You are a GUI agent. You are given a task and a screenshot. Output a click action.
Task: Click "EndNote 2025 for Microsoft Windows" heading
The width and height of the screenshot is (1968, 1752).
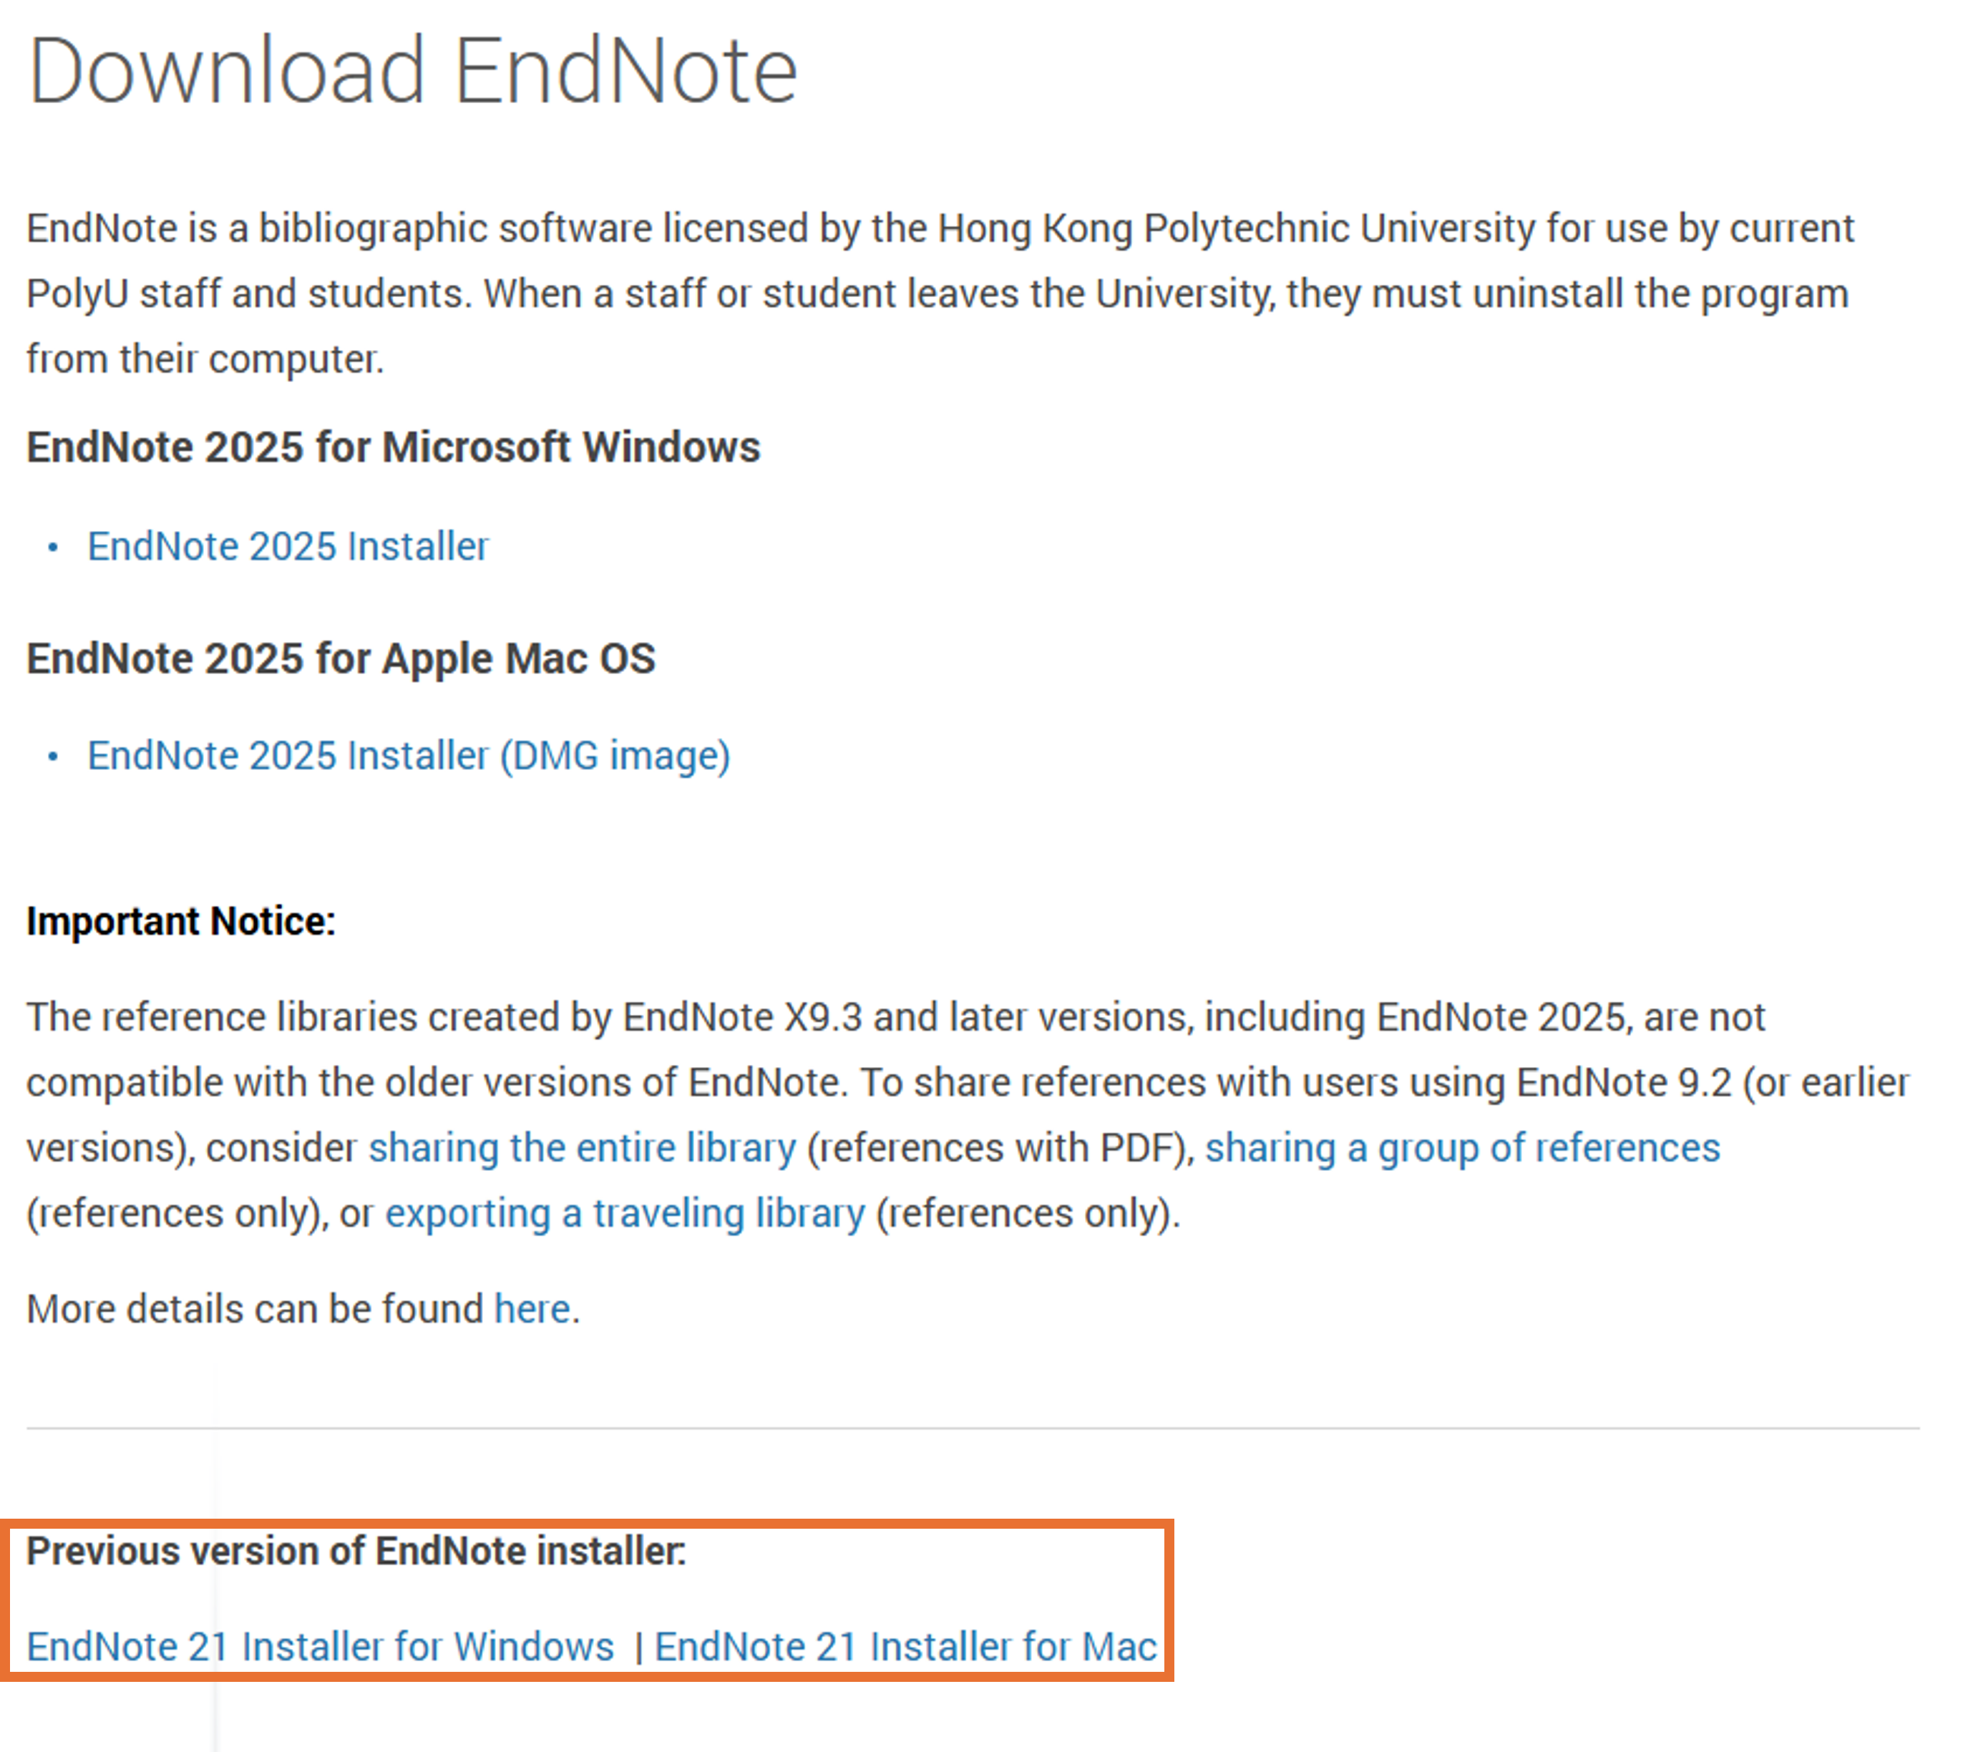393,447
